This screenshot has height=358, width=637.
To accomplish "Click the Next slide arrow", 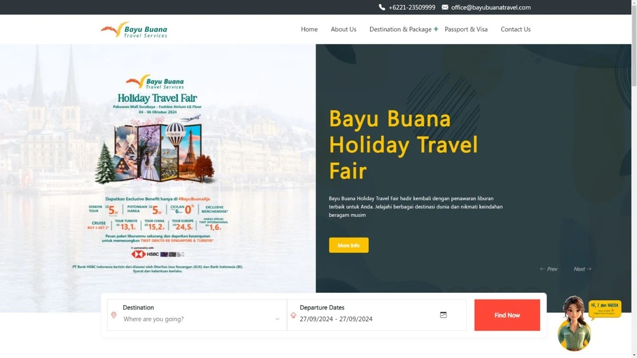I will [x=582, y=269].
